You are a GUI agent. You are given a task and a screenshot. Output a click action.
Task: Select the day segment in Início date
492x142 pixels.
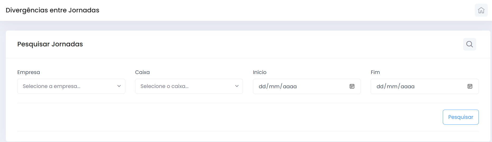[x=262, y=86]
